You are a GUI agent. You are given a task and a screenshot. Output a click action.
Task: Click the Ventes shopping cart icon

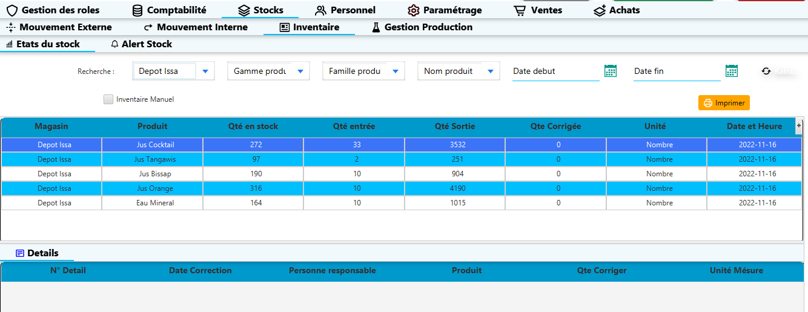click(x=520, y=10)
